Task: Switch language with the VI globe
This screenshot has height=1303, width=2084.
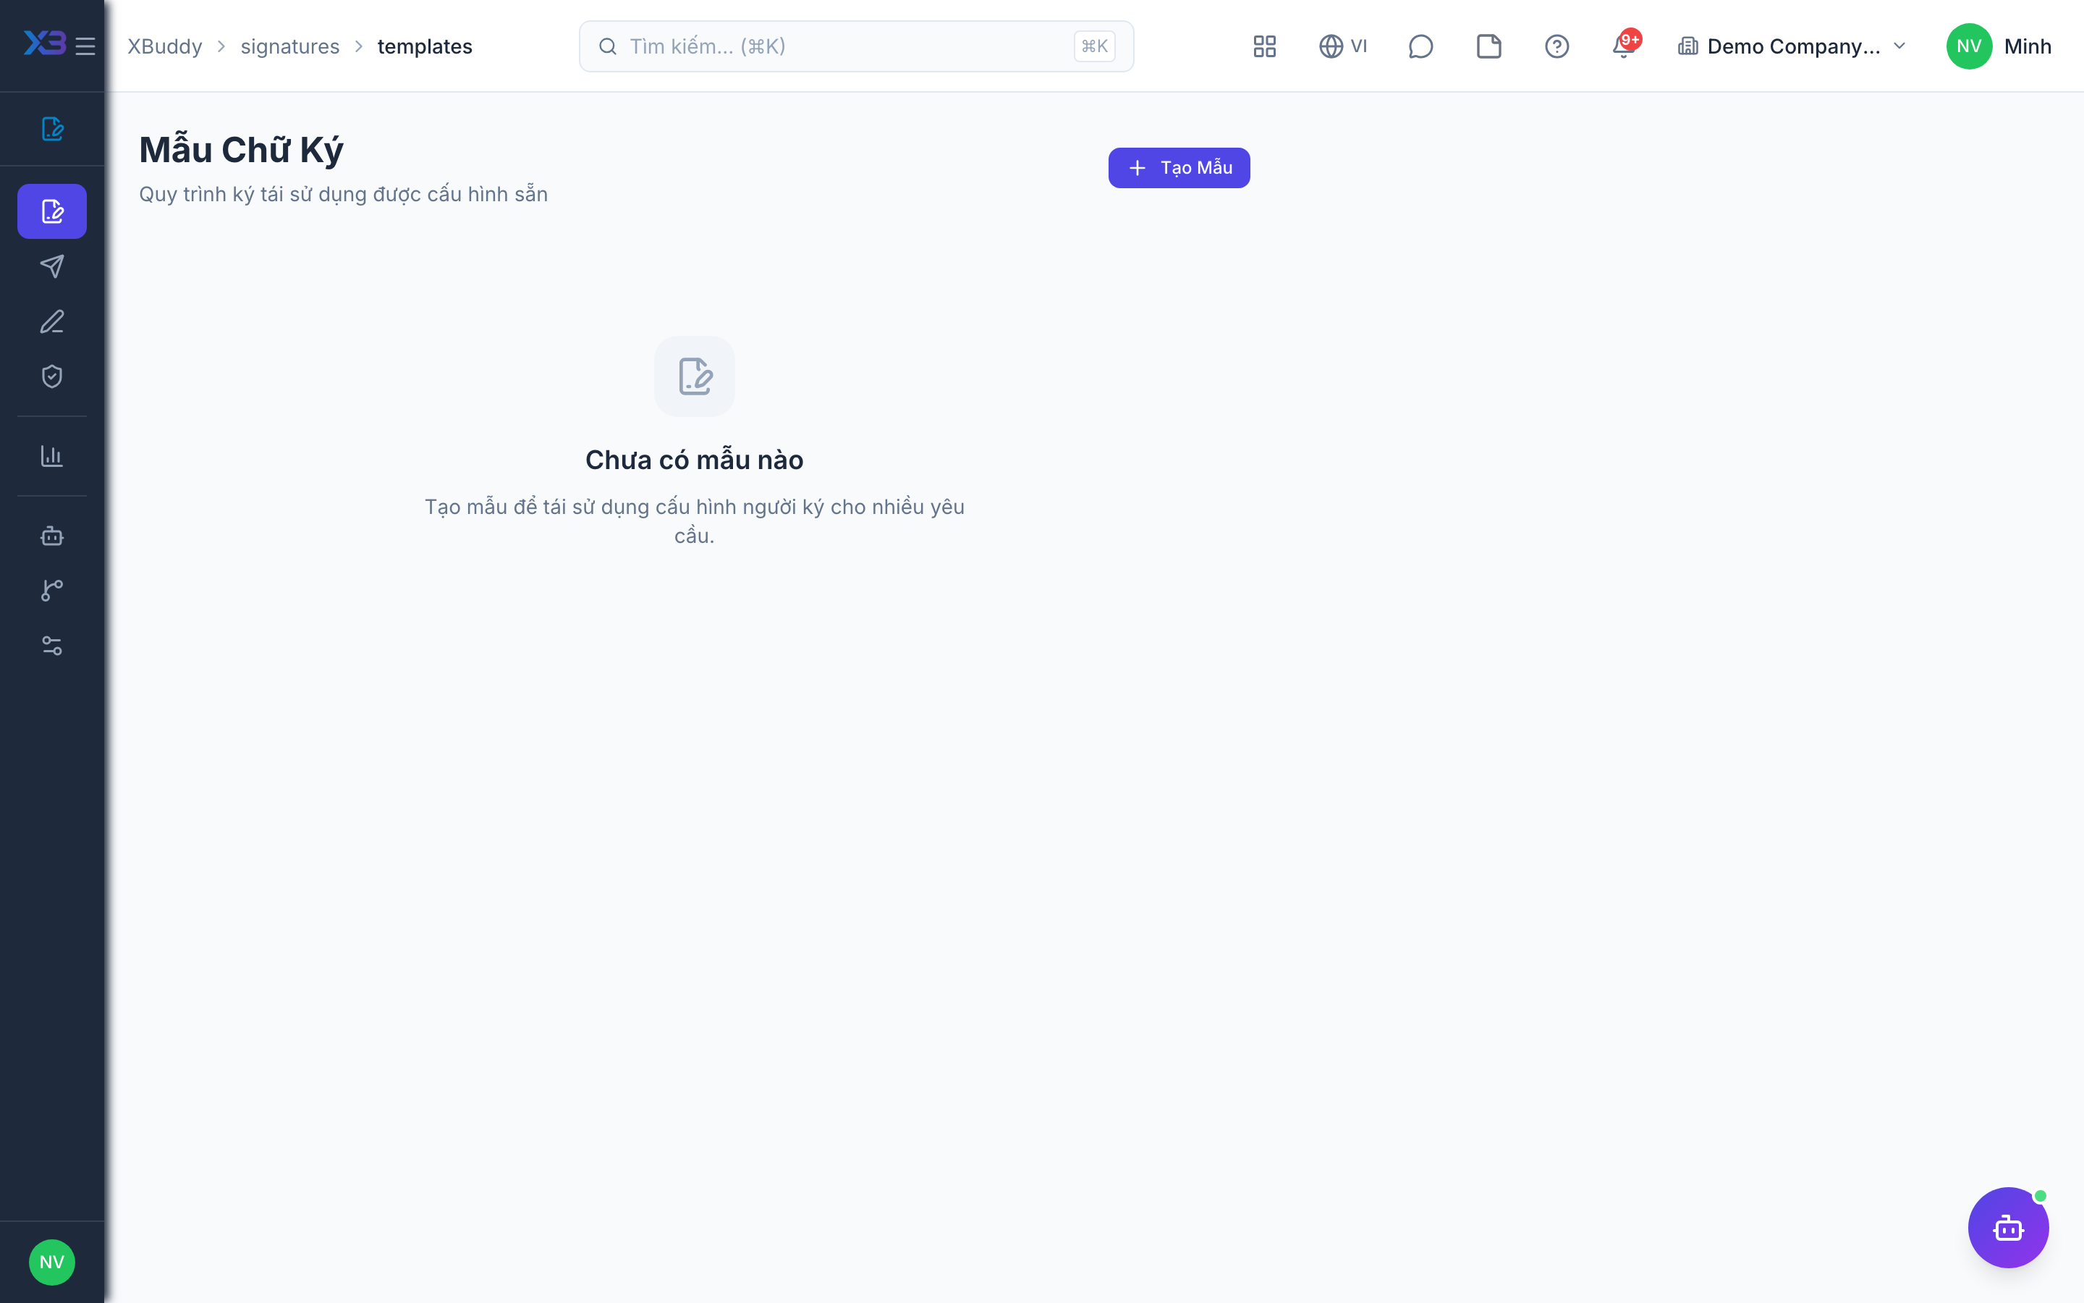Action: pyautogui.click(x=1342, y=46)
